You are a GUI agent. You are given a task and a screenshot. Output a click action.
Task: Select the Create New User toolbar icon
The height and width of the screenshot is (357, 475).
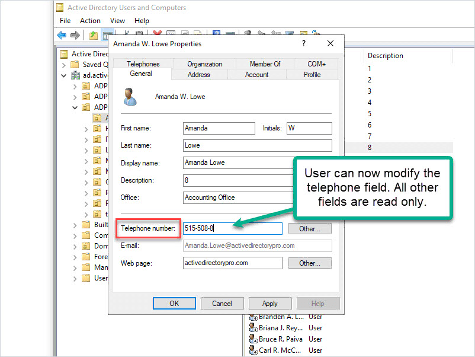[248, 31]
